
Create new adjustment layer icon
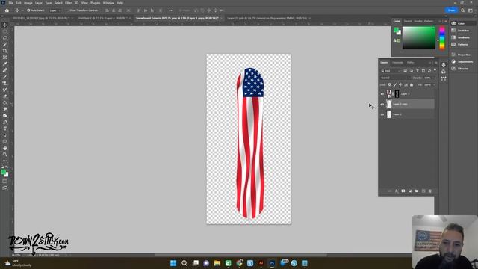click(x=410, y=191)
